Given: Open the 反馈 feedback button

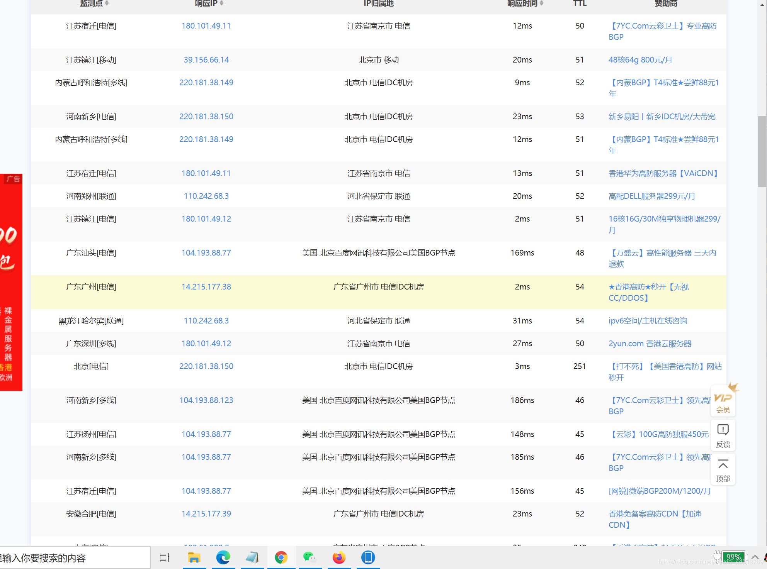Looking at the screenshot, I should coord(723,435).
